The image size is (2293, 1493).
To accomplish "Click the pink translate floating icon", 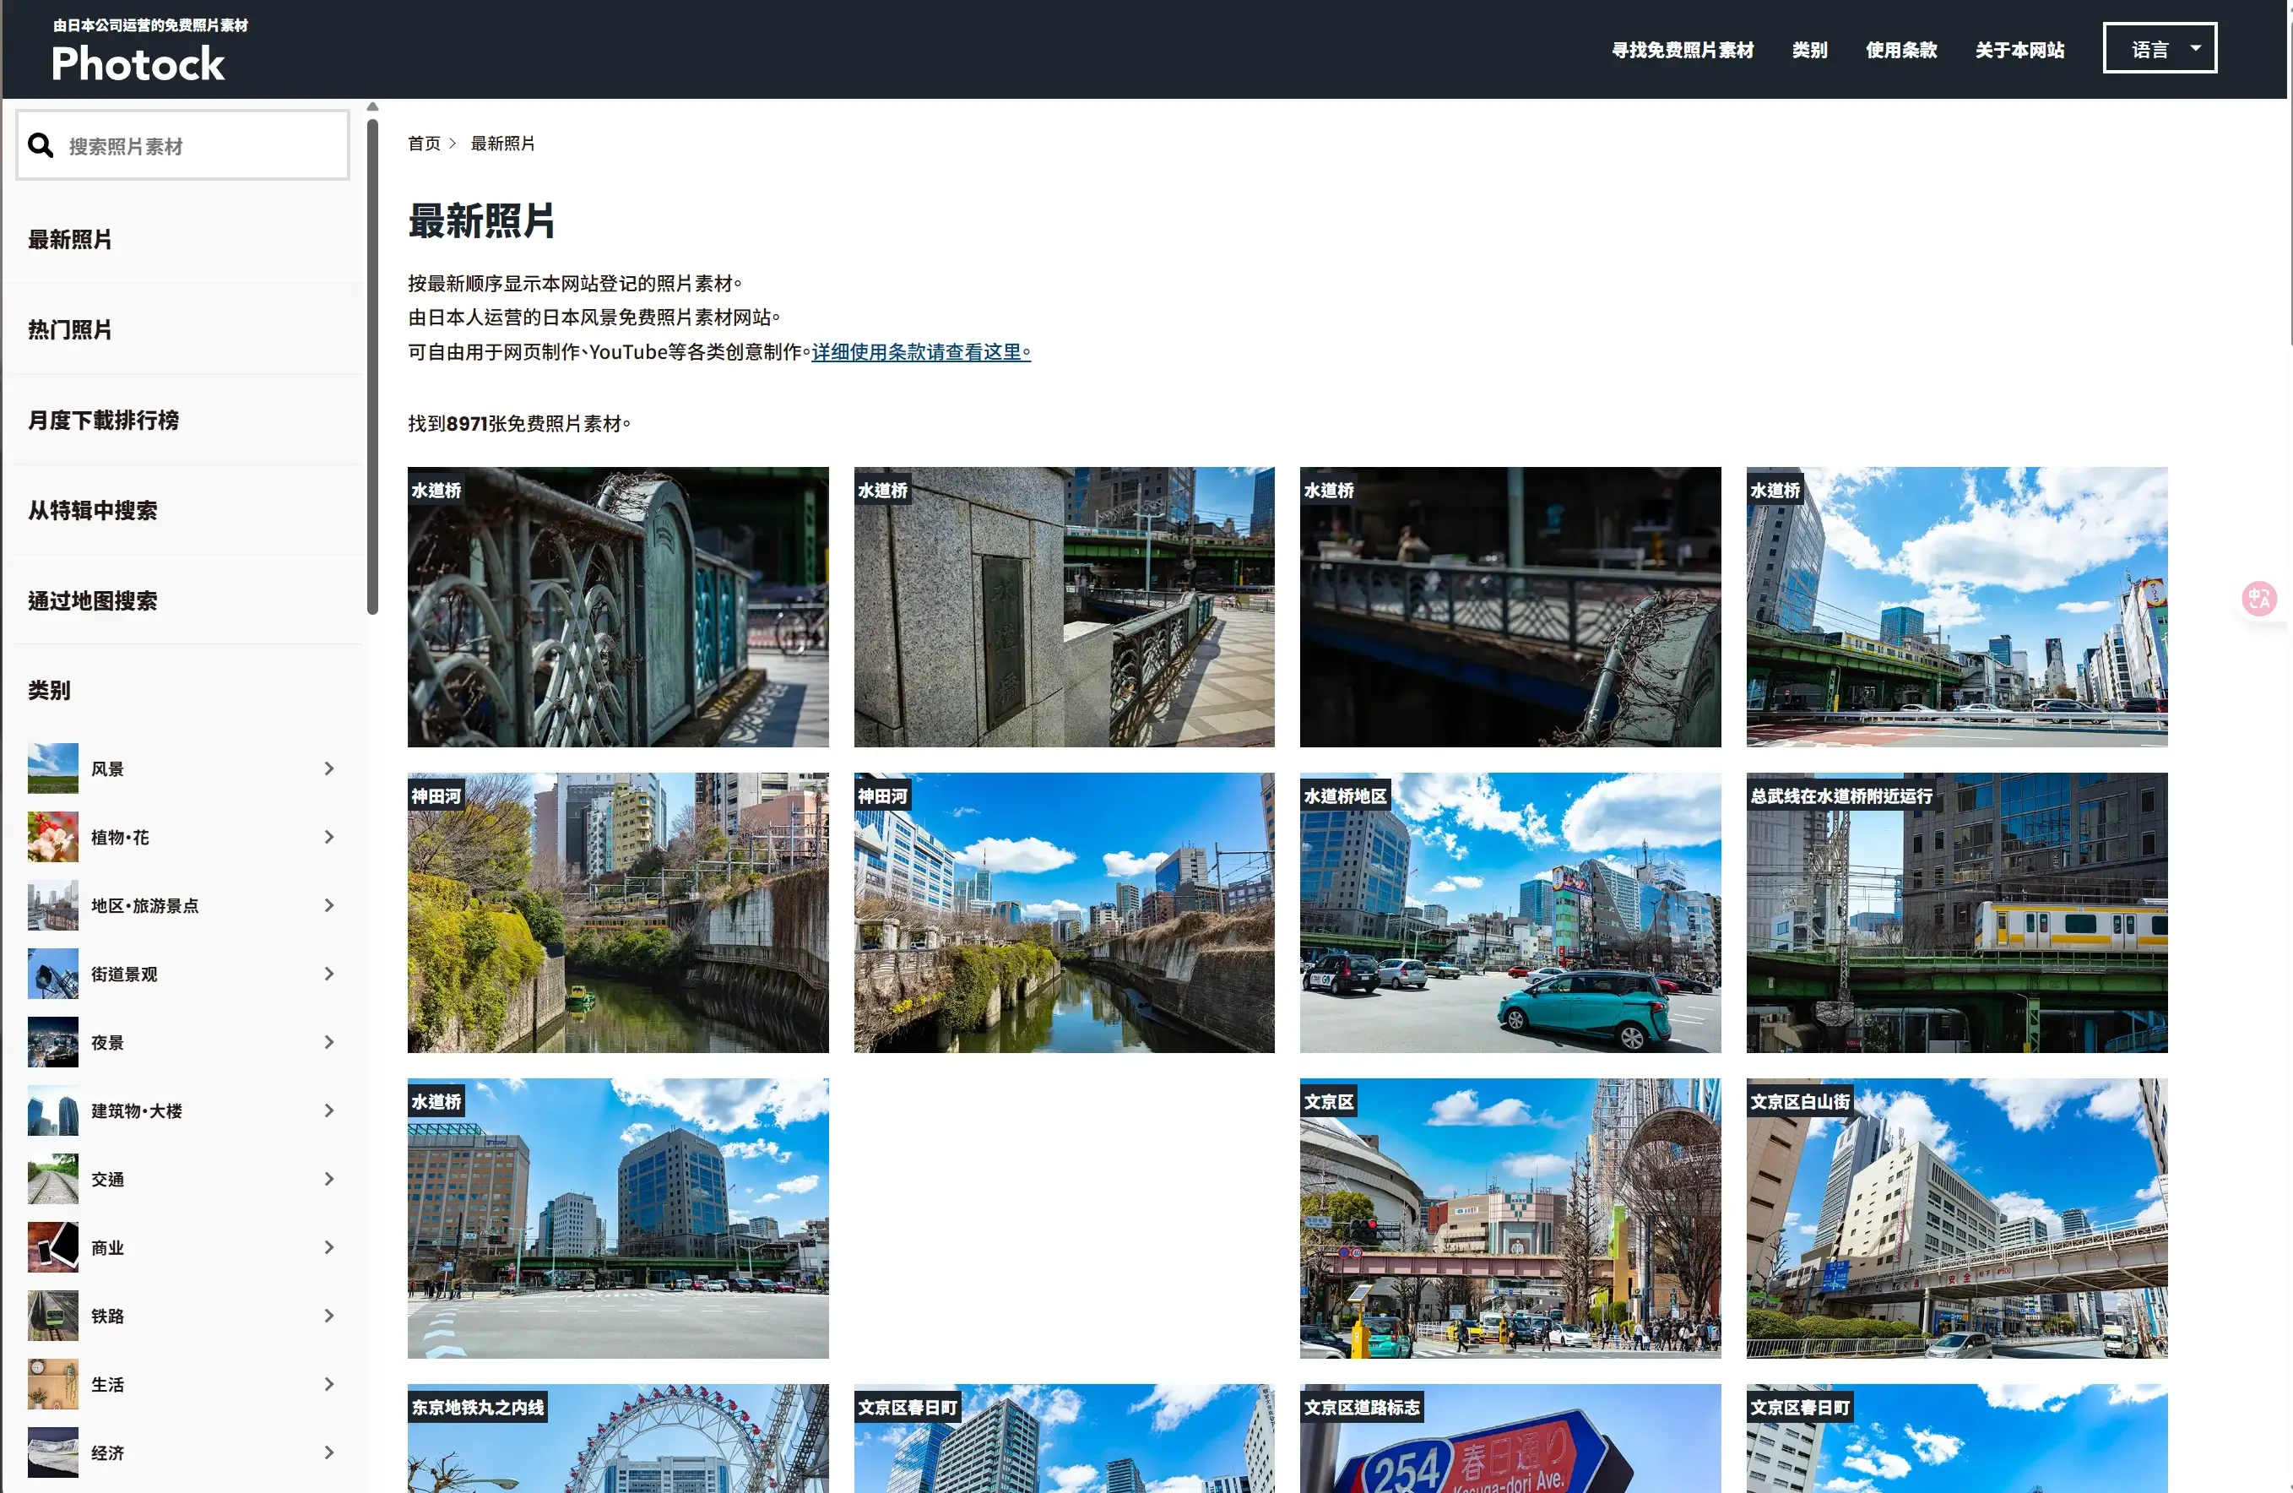I will tap(2258, 599).
